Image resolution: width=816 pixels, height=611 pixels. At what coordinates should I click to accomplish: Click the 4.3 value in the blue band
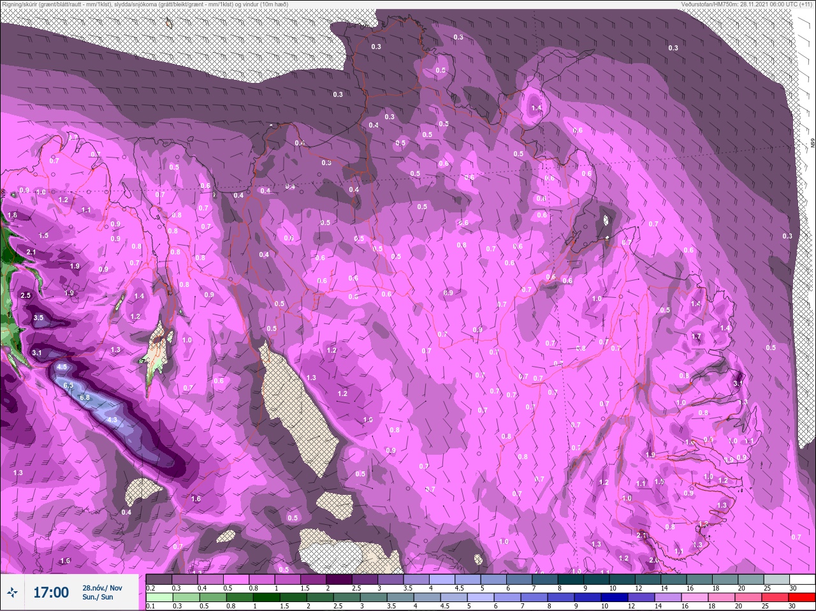click(112, 420)
